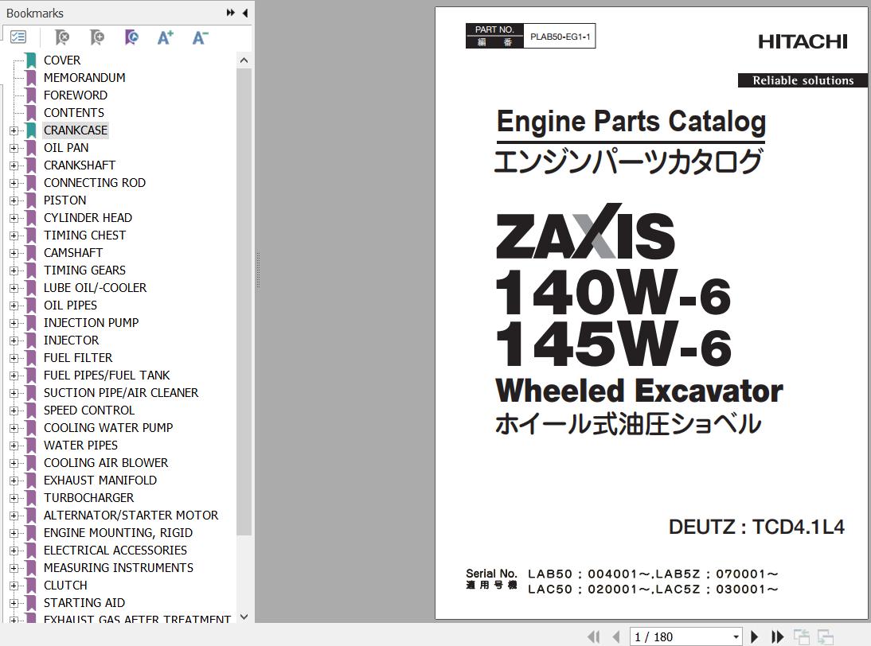Collapse the Bookmarks panel with left arrow
The height and width of the screenshot is (646, 871).
click(245, 13)
